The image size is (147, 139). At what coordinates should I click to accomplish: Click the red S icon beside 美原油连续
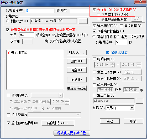click(x=8, y=52)
